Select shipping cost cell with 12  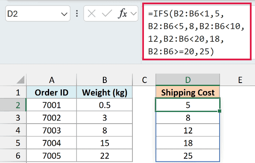coord(188,130)
